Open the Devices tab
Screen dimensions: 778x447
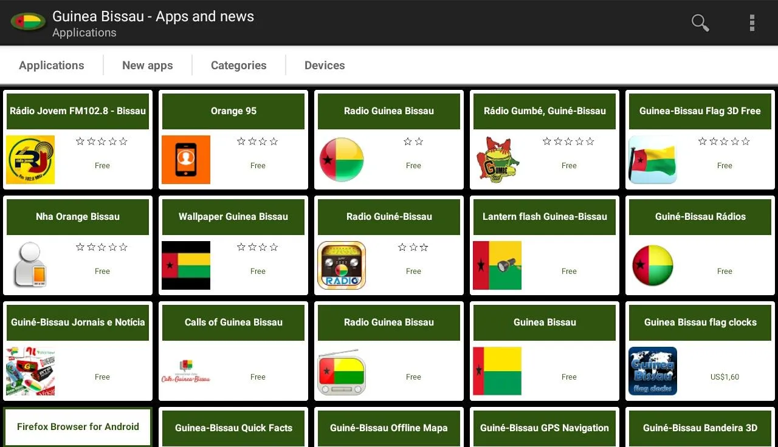point(325,65)
